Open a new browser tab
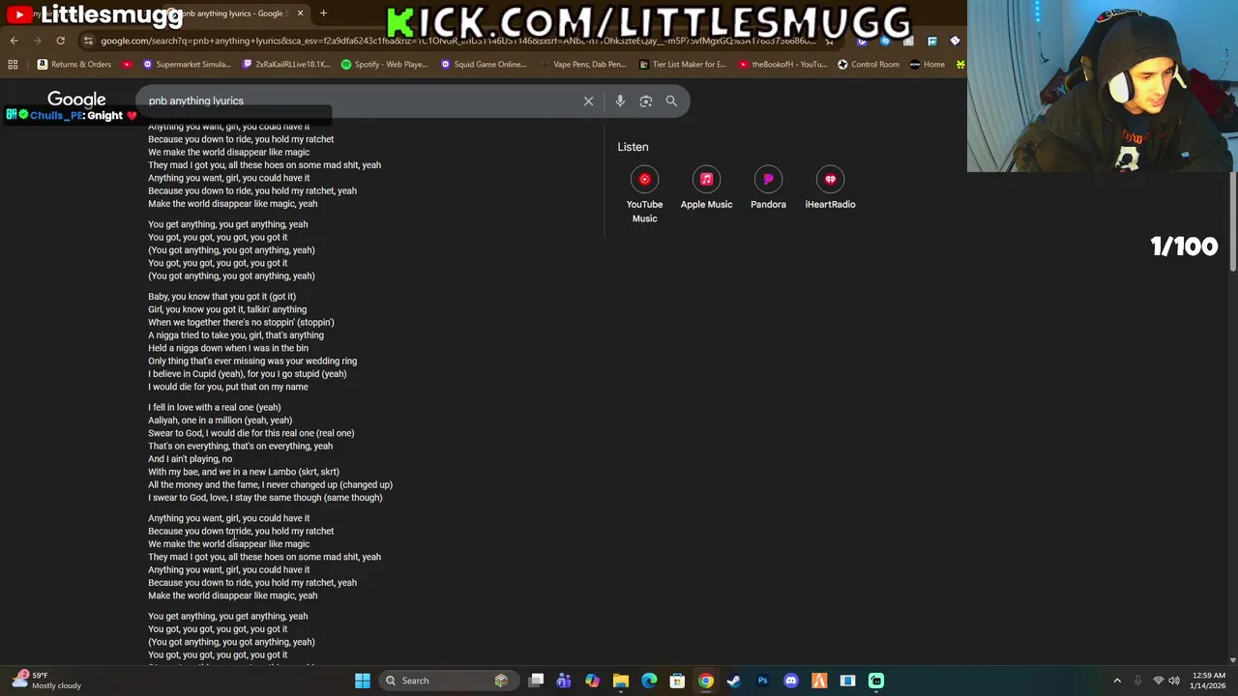1238x696 pixels. pyautogui.click(x=323, y=14)
